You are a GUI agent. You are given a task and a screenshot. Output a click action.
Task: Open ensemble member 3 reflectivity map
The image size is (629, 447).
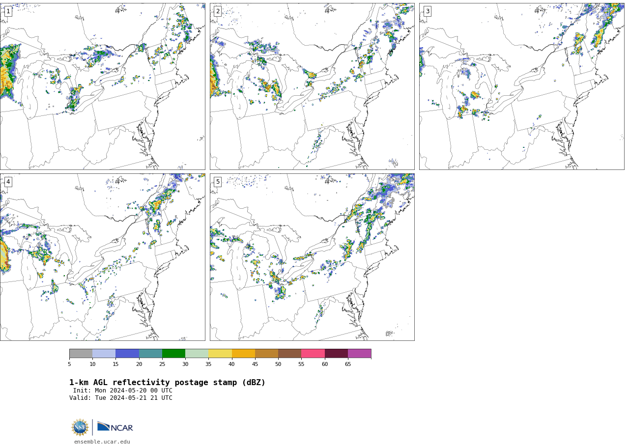pyautogui.click(x=521, y=86)
